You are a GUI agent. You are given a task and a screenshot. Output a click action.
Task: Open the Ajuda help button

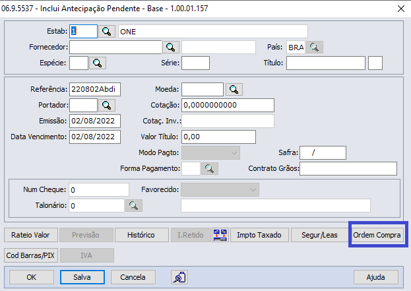[x=375, y=277]
